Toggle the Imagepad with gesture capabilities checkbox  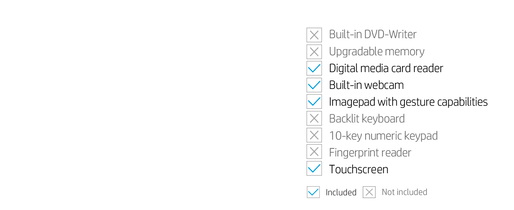pyautogui.click(x=314, y=101)
